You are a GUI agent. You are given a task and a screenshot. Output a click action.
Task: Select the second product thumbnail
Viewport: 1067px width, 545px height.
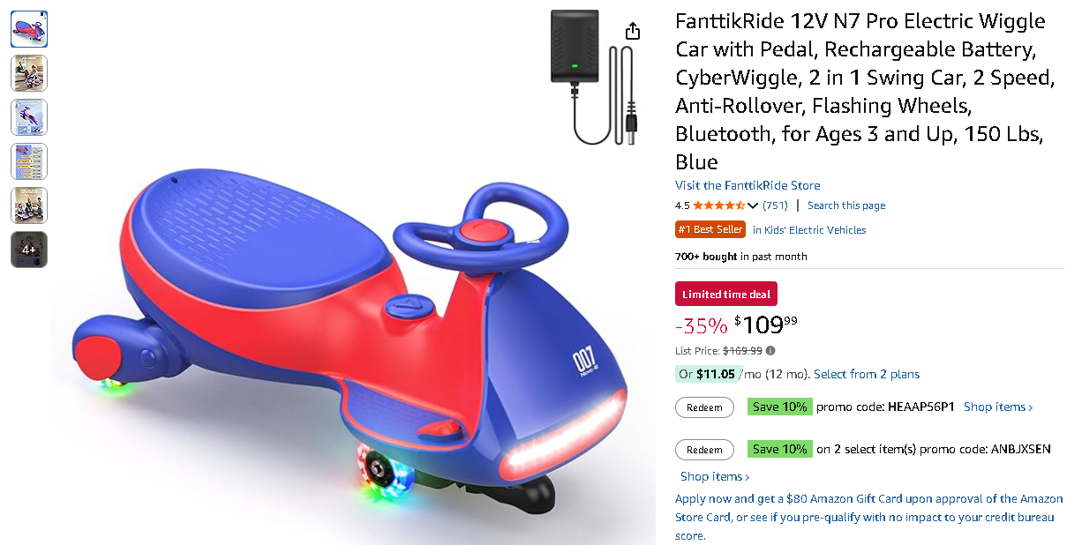coord(29,73)
